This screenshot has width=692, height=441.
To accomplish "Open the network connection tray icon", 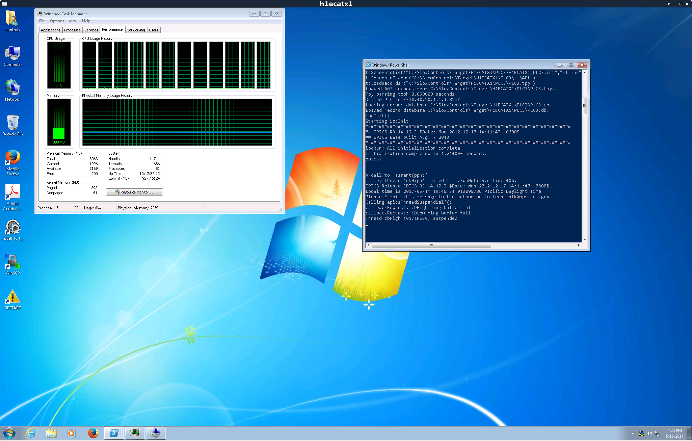I will (x=658, y=433).
